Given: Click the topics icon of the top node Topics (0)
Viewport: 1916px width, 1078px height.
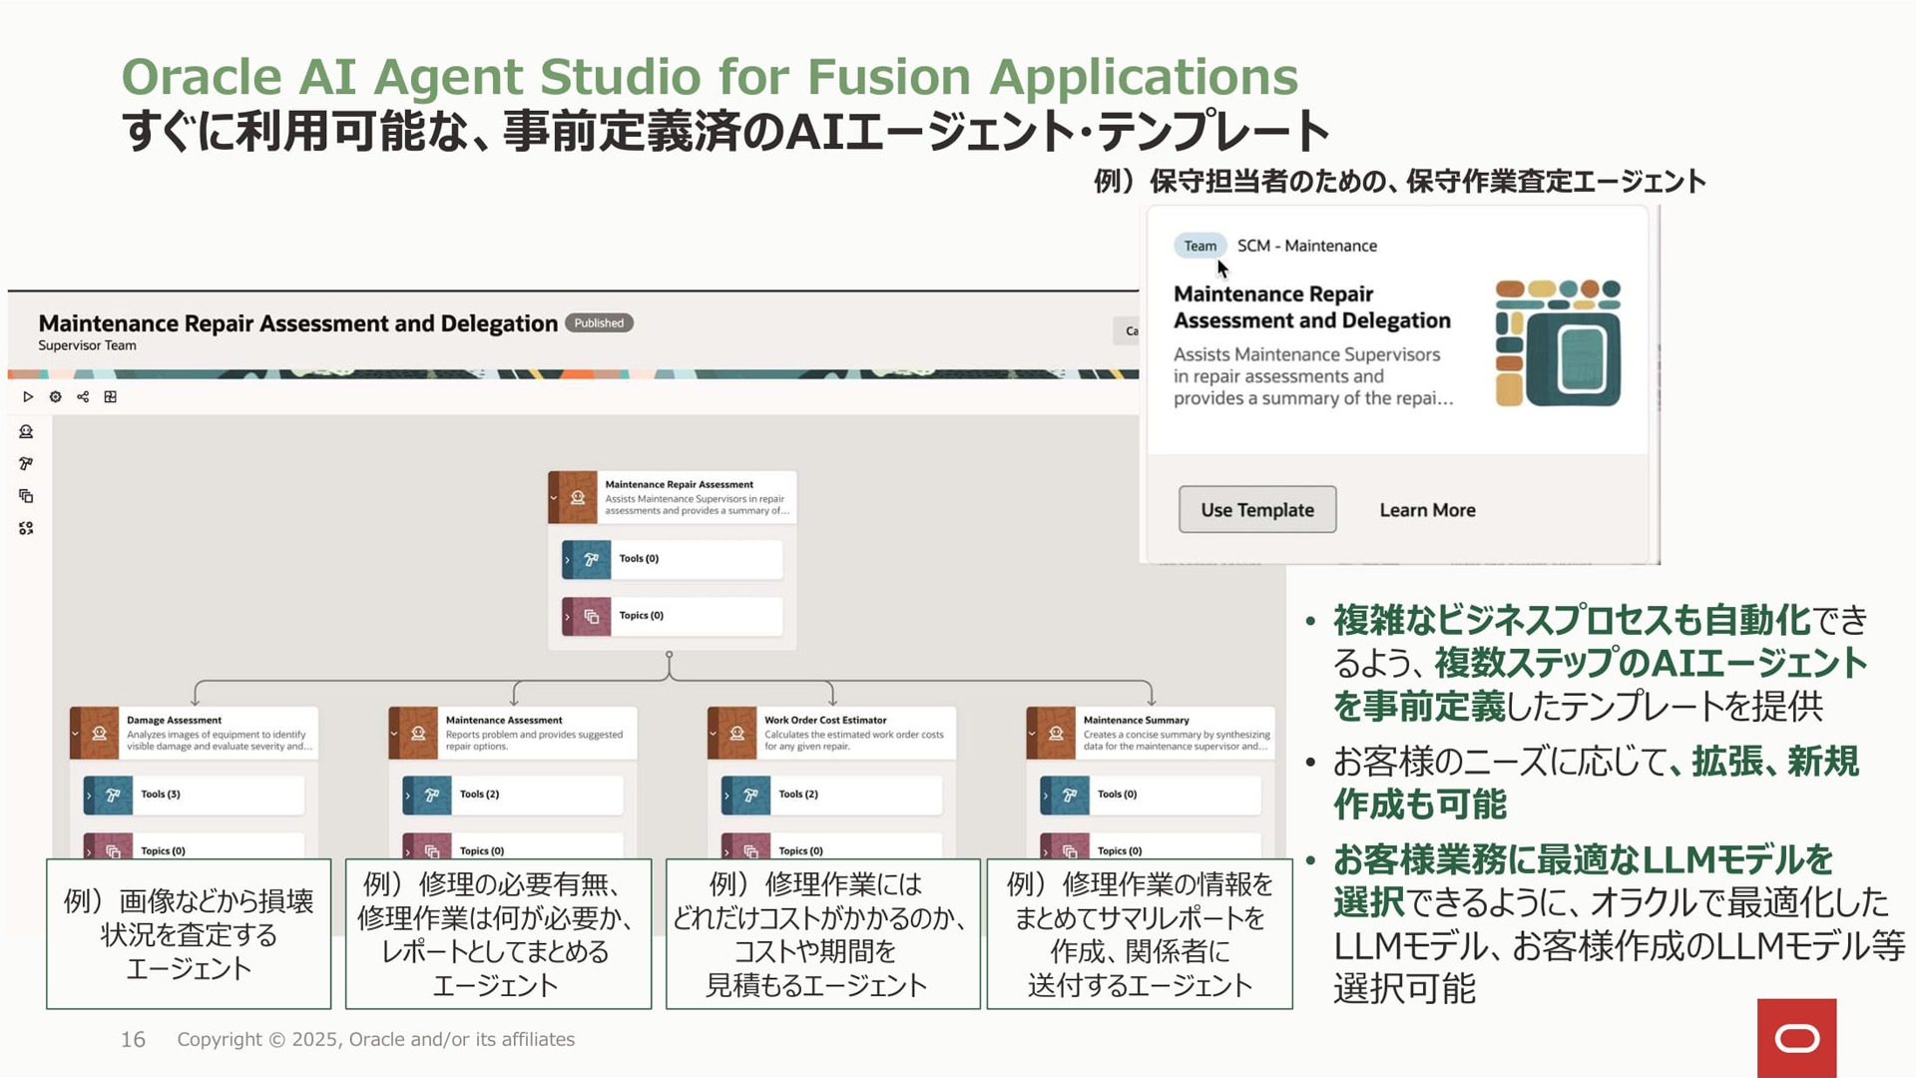Looking at the screenshot, I should point(591,617).
